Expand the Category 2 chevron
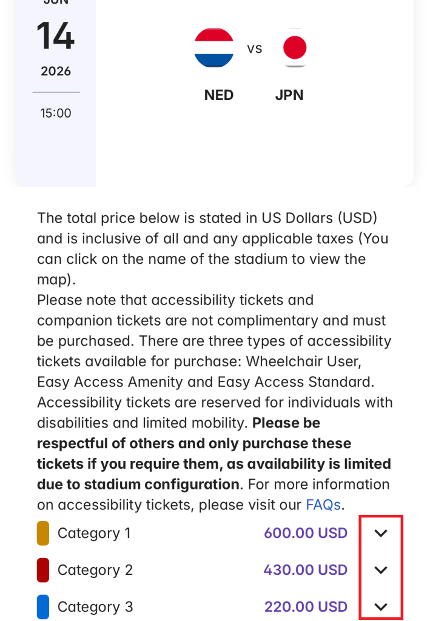 coord(380,570)
